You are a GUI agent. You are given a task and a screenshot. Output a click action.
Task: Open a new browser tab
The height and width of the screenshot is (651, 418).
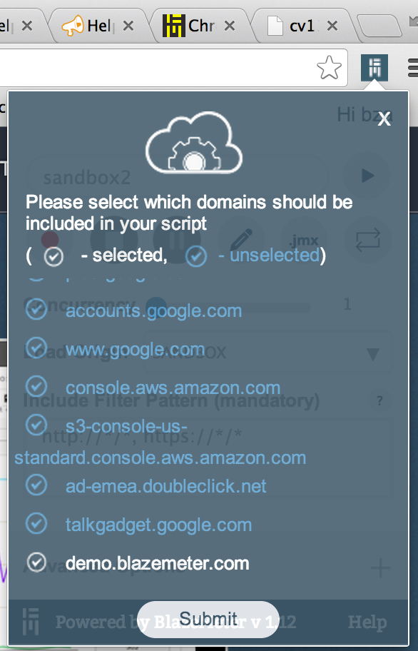[378, 26]
